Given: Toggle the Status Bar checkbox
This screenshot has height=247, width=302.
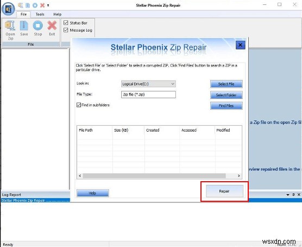Looking at the screenshot, I should [x=66, y=23].
